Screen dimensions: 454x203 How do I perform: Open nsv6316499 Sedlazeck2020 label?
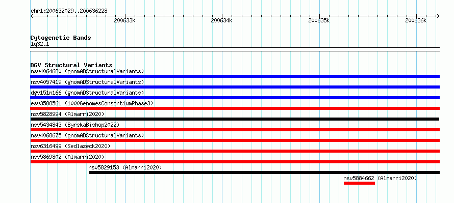click(x=70, y=146)
